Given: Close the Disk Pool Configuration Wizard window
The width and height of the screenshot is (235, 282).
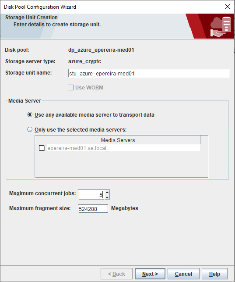Looking at the screenshot, I should click(x=227, y=7).
